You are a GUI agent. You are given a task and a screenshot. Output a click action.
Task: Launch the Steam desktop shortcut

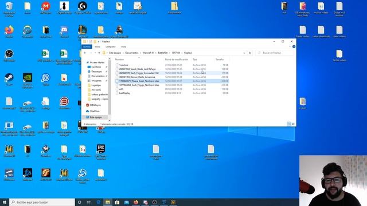[x=9, y=80]
